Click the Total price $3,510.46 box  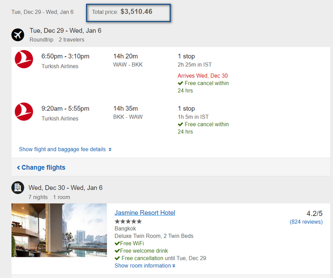click(128, 13)
